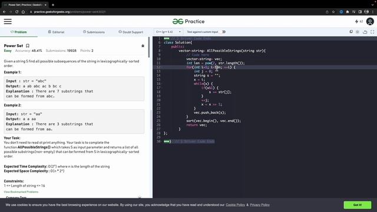
Task: Expand the Company Tags section
Action: [140, 197]
